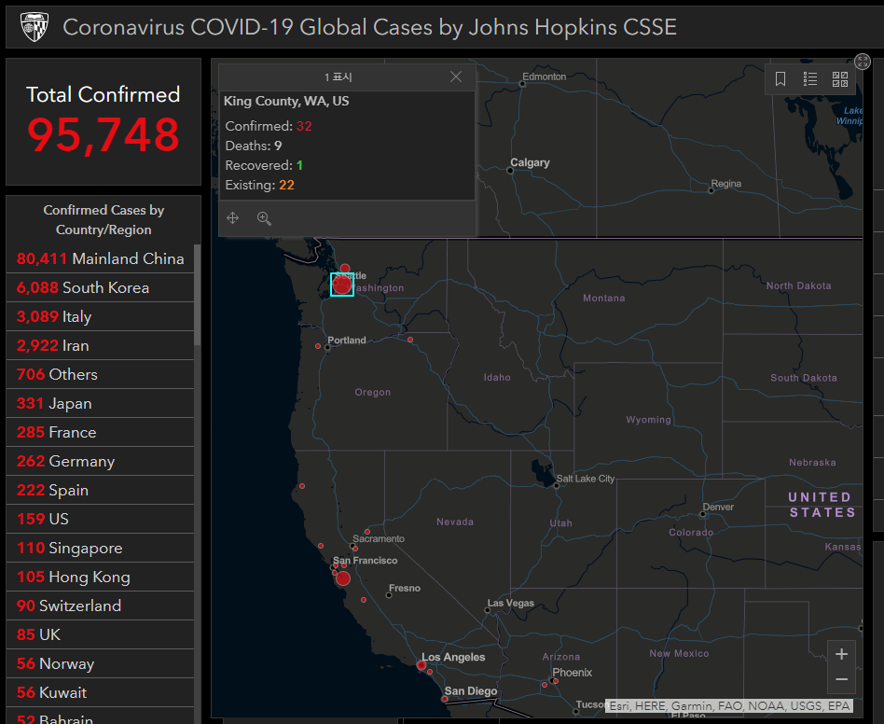Click the red marker near Phoenix
Viewport: 884px width, 724px height.
(556, 681)
